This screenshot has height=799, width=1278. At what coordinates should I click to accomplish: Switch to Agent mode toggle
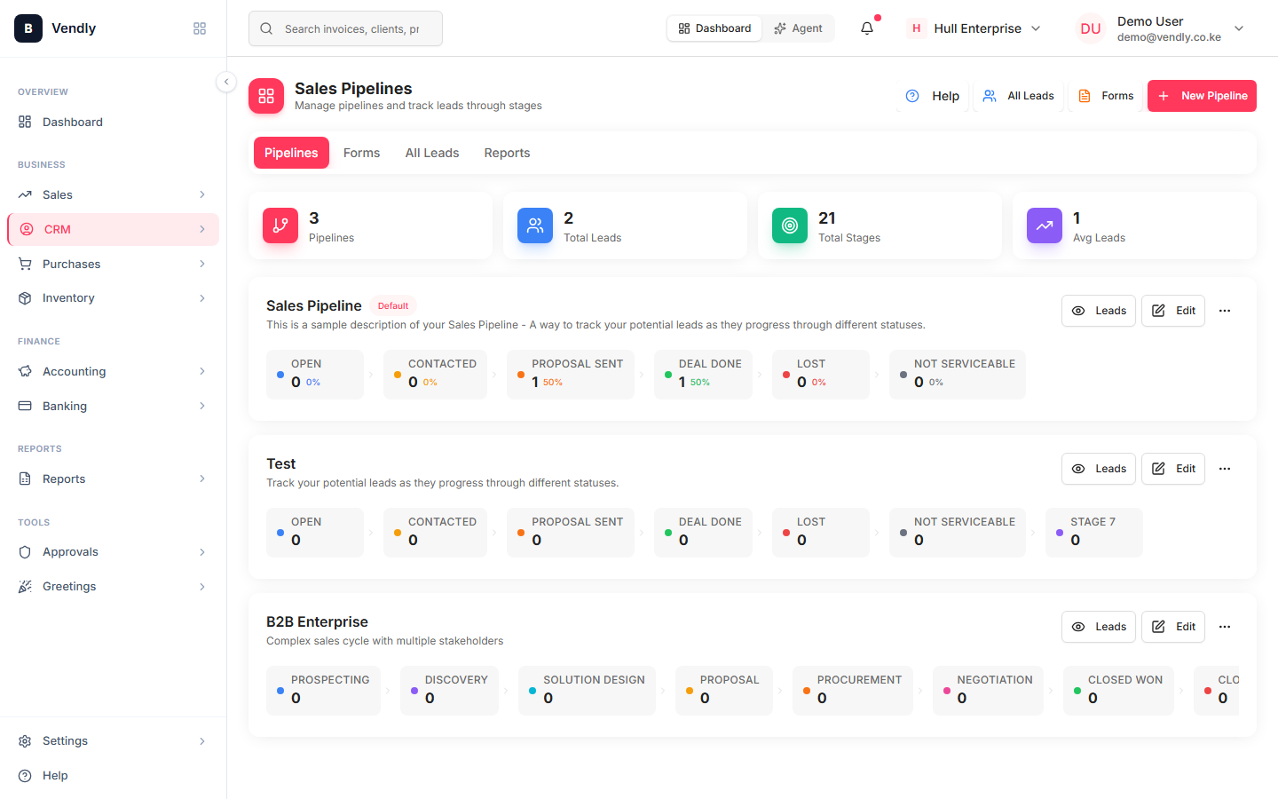tap(798, 28)
